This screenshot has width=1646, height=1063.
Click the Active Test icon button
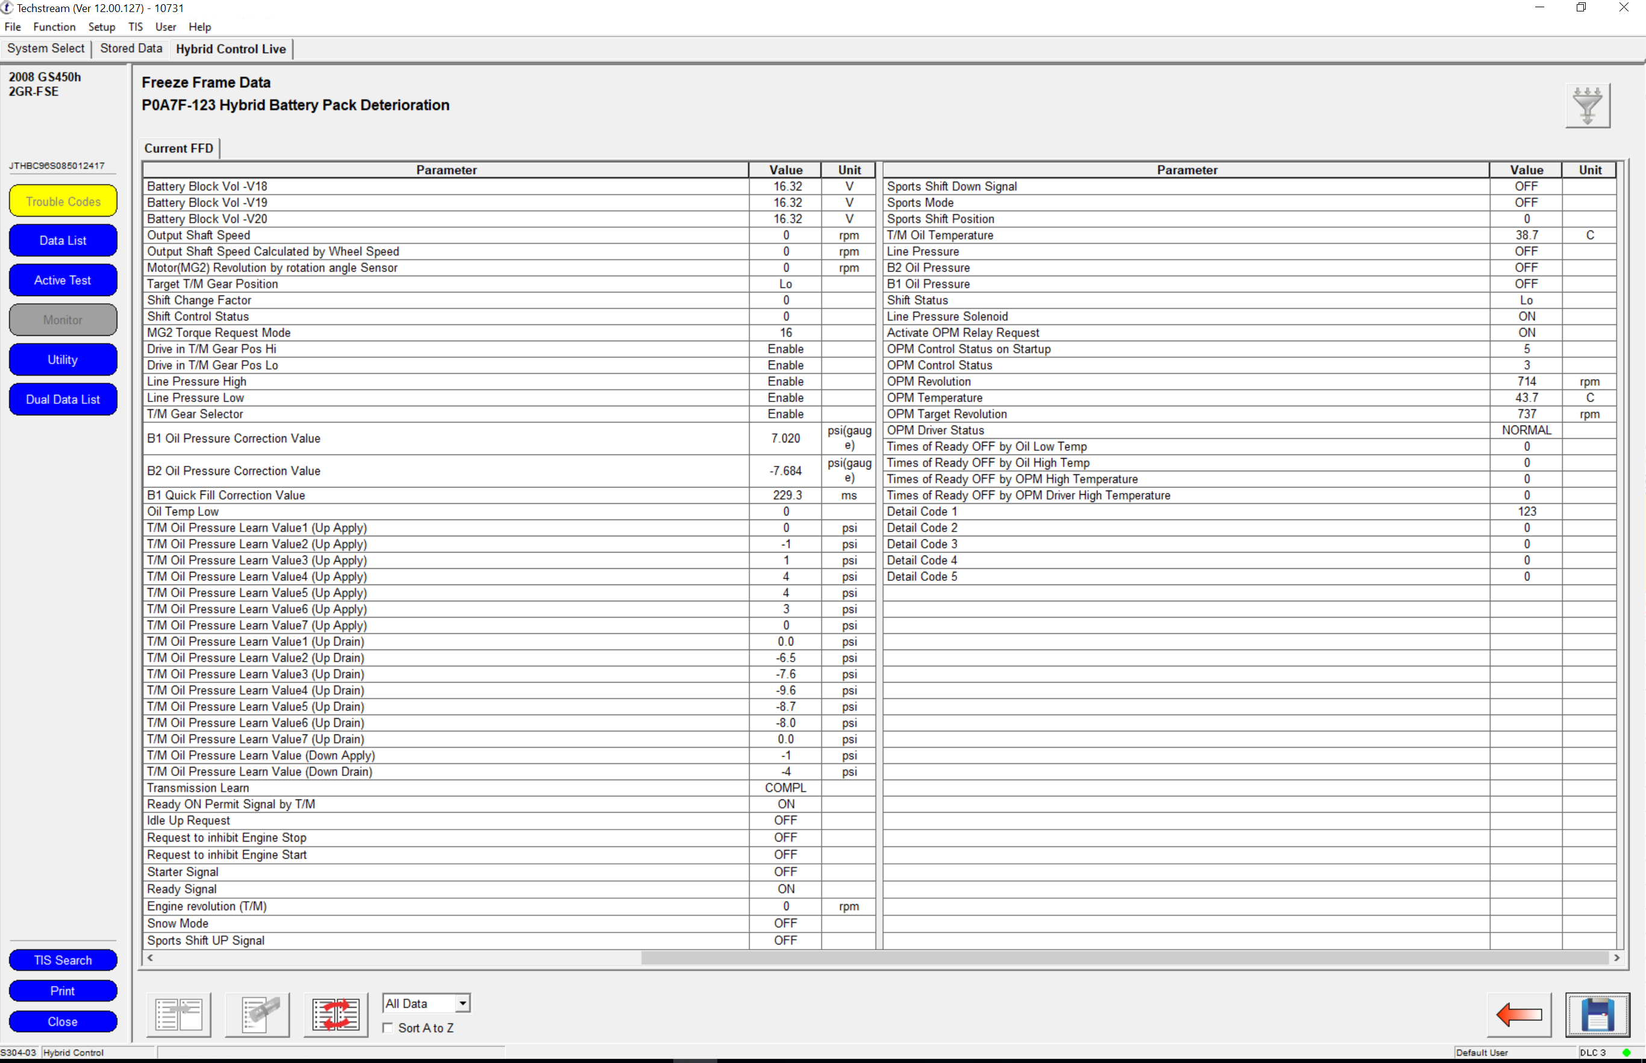click(x=61, y=279)
